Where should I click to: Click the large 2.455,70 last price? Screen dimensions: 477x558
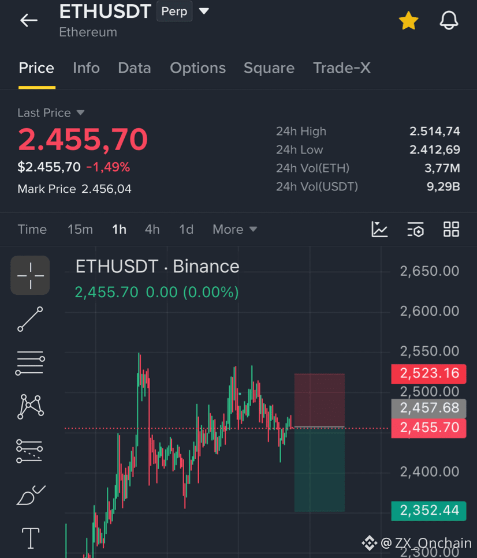click(83, 139)
